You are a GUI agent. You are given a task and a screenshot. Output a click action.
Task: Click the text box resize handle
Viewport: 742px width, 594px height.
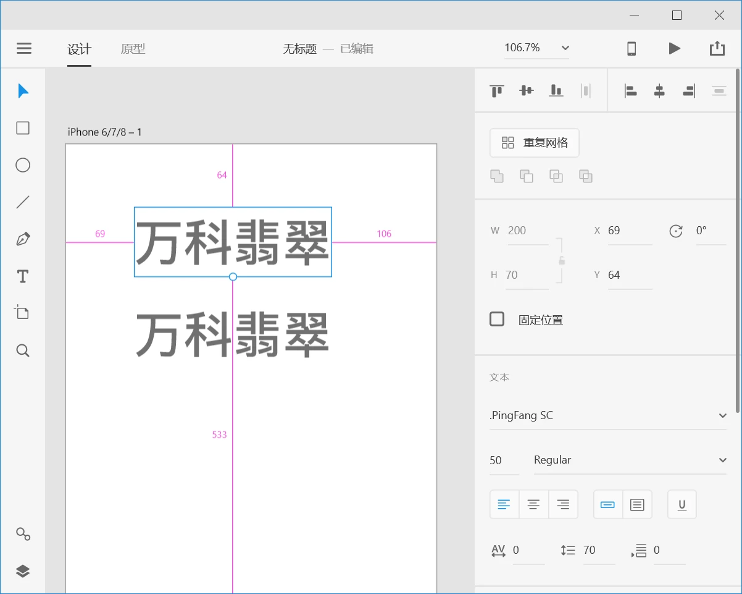coord(233,277)
